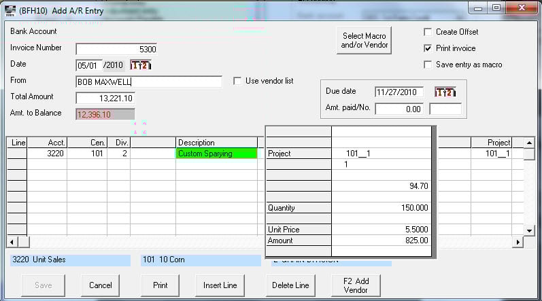Enable the Create Offset checkbox
Screen dimensions: 542x301
pos(428,32)
